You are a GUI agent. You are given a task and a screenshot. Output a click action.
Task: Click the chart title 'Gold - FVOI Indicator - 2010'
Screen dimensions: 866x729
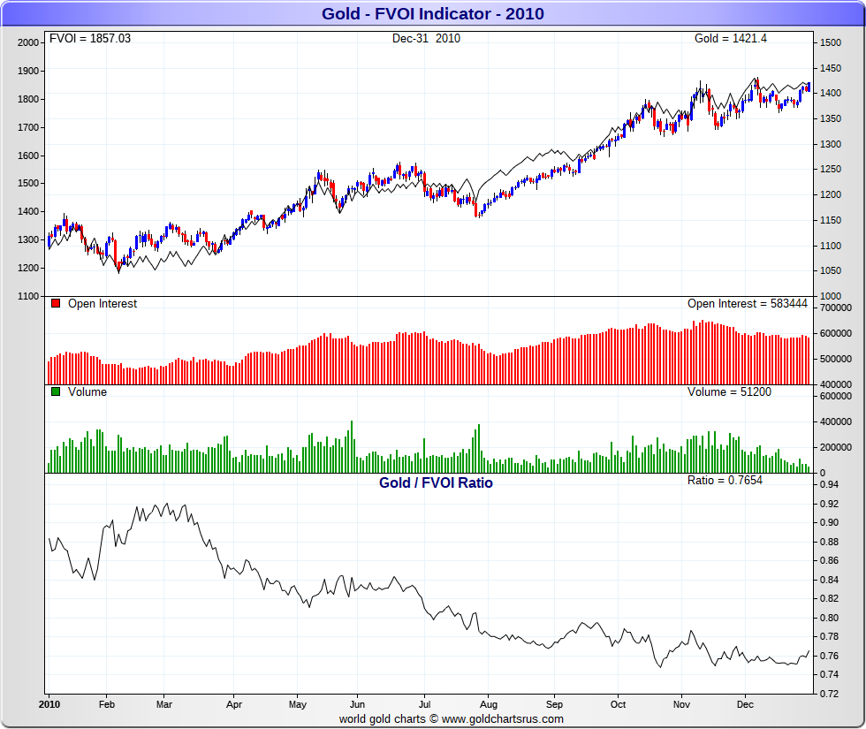[433, 14]
